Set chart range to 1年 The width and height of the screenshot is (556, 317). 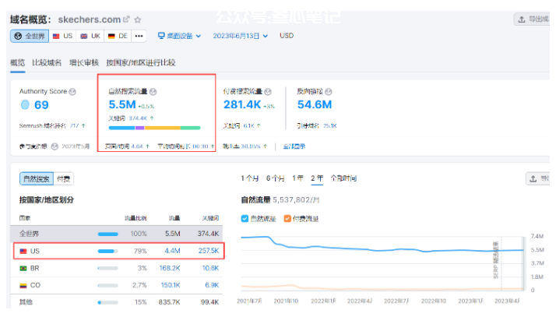(297, 178)
